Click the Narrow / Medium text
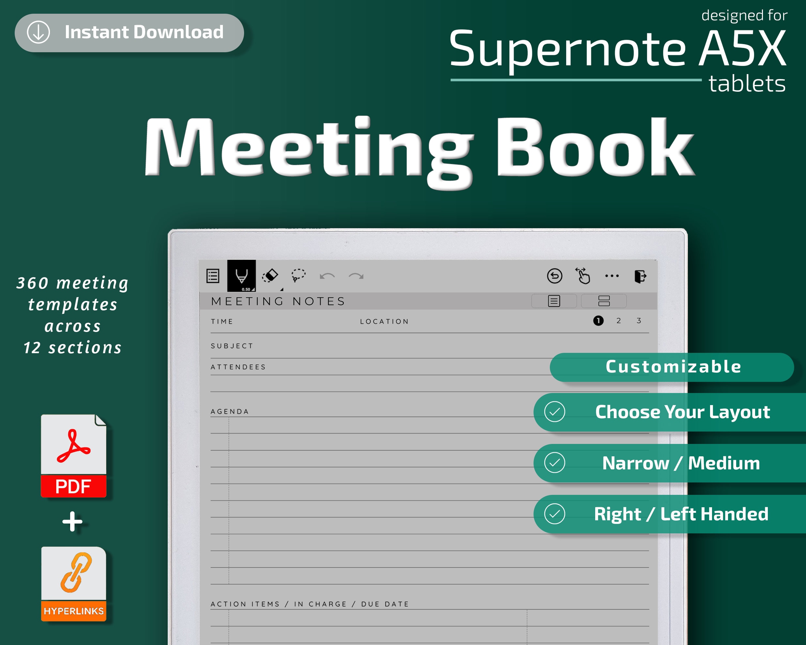 point(681,463)
